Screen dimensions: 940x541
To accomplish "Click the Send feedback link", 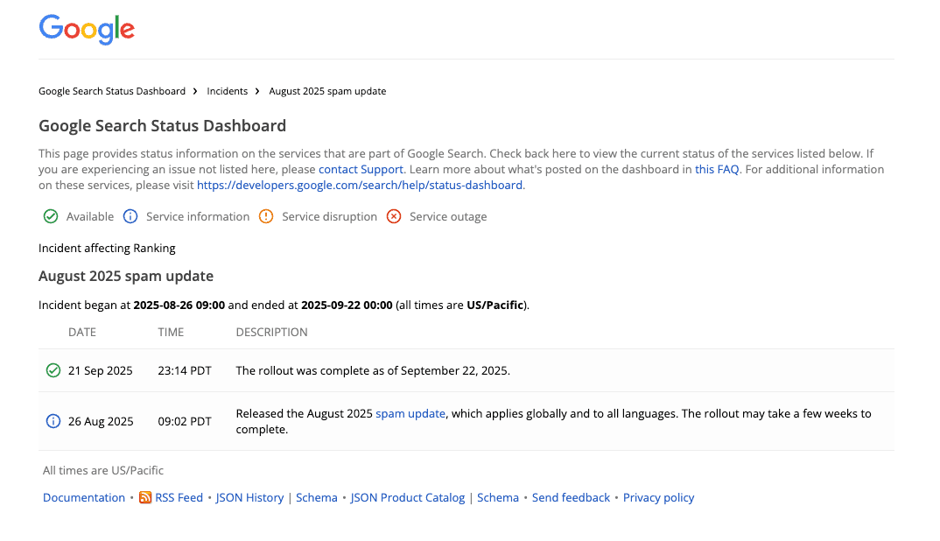I will click(571, 497).
